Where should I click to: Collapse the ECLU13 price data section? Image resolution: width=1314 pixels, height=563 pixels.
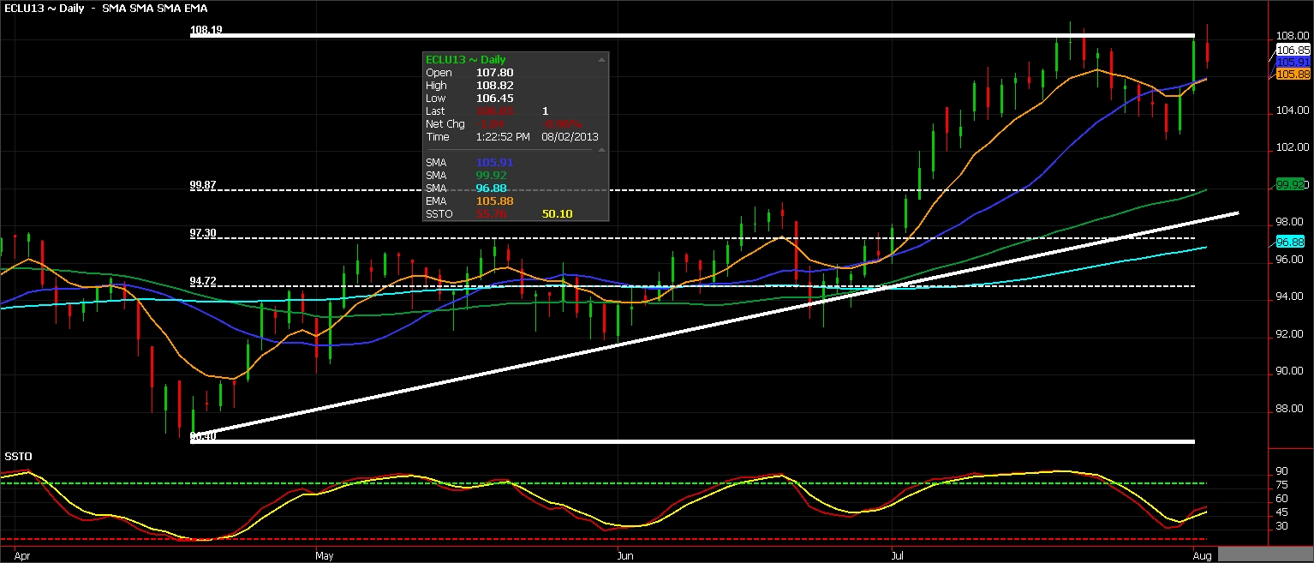pos(601,60)
